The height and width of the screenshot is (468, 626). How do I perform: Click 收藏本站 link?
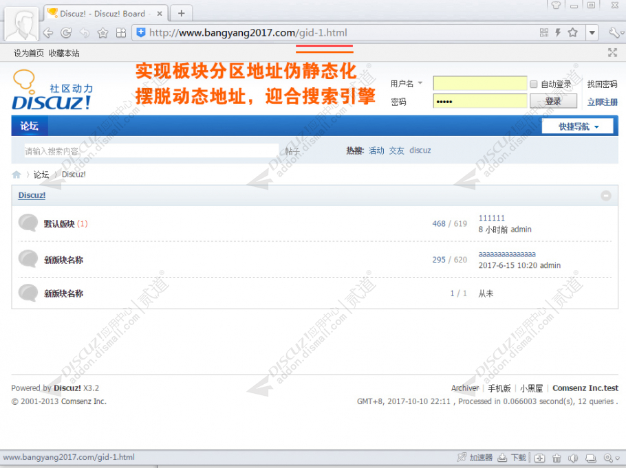64,53
